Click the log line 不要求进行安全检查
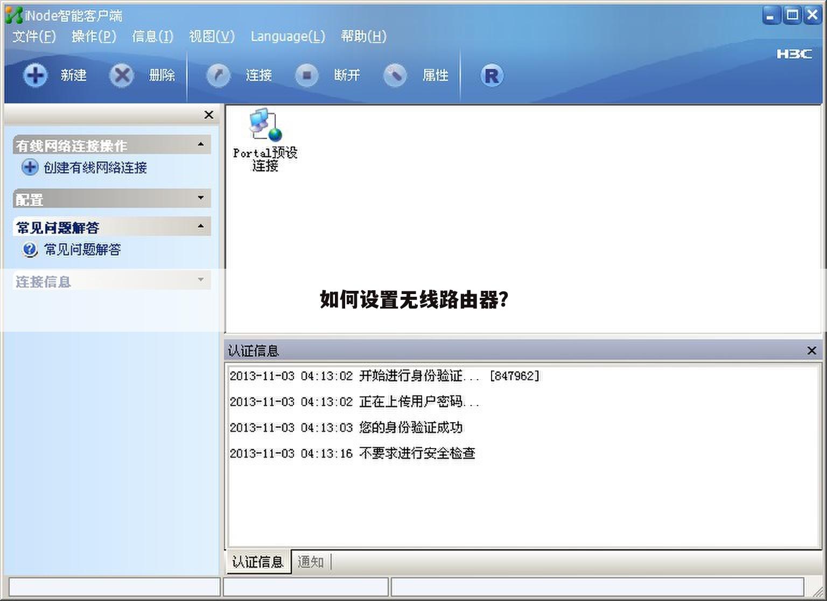The width and height of the screenshot is (827, 601). tap(353, 453)
